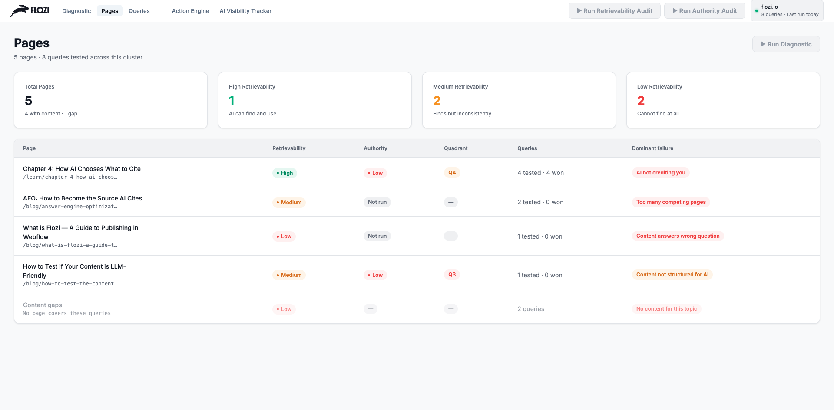834x410 pixels.
Task: Click the Low retrievability badge for Content gaps
Action: [284, 309]
